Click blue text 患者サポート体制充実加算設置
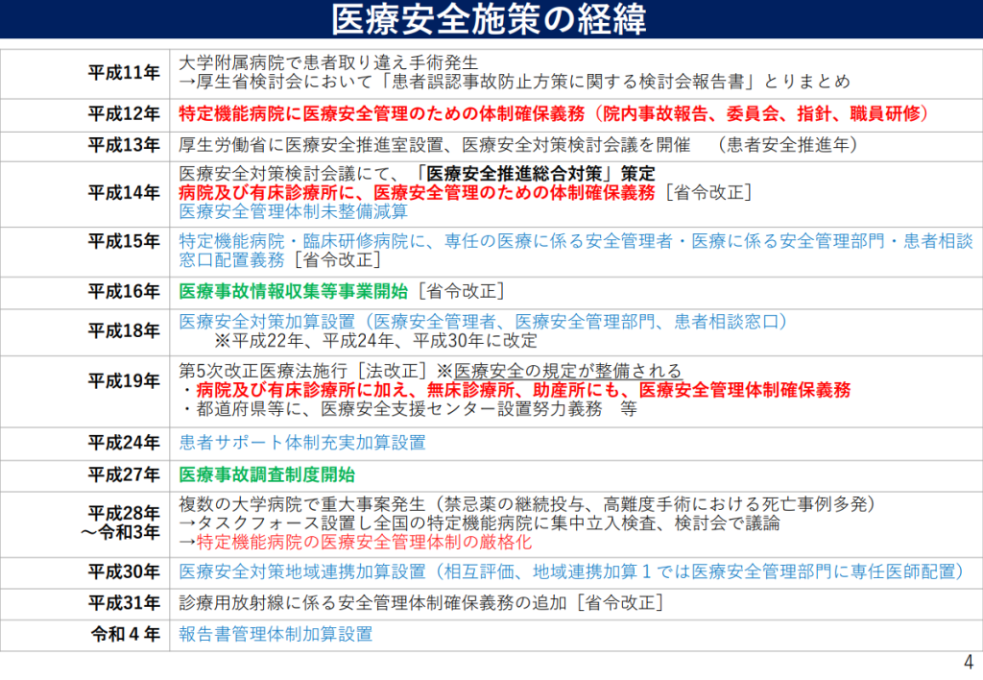The width and height of the screenshot is (983, 680). coord(302,443)
